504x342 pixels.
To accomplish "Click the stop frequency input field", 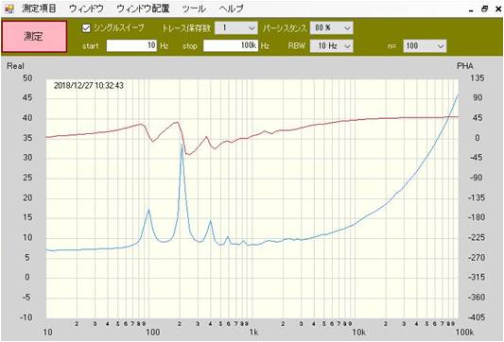I will click(231, 45).
